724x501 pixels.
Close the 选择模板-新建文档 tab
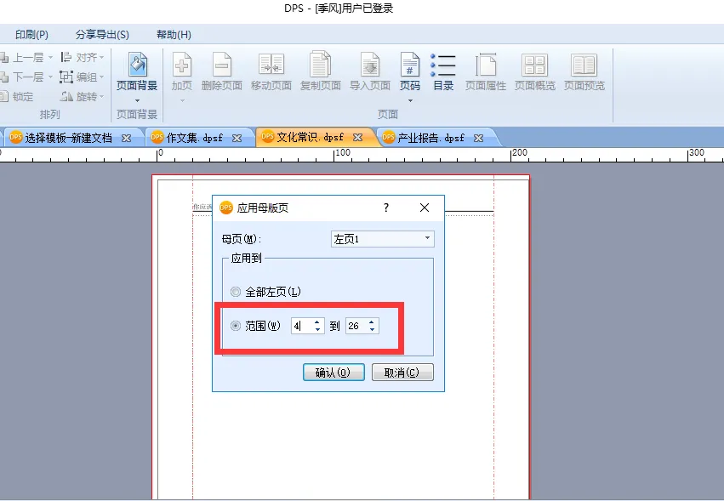(126, 138)
